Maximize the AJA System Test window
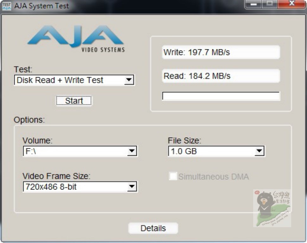The image size is (307, 243). pyautogui.click(x=270, y=4)
